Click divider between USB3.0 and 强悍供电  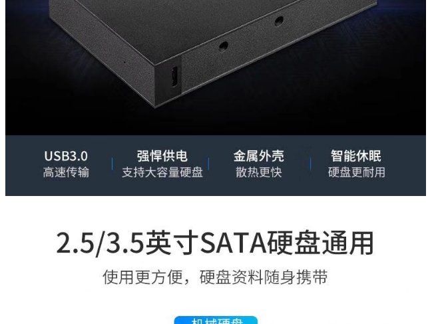coord(112,163)
